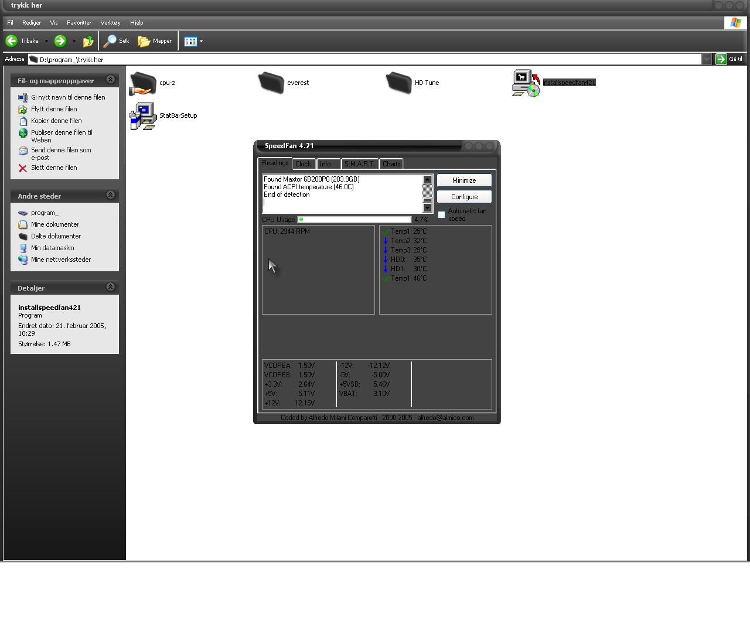Click the Flytt denne filen icon
This screenshot has height=621, width=750.
23,109
